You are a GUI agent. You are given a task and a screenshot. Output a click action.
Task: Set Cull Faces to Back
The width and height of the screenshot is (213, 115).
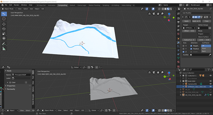tap(206, 51)
